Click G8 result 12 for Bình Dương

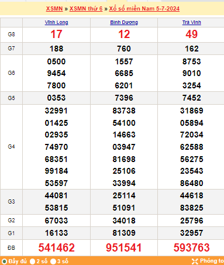(x=124, y=35)
